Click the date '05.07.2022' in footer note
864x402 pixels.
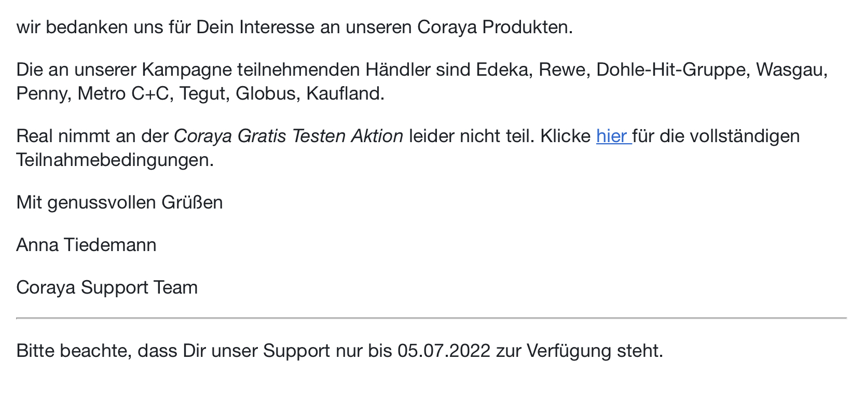tap(444, 351)
